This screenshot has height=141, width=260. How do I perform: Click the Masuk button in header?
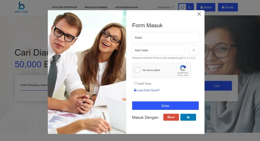pos(228,7)
